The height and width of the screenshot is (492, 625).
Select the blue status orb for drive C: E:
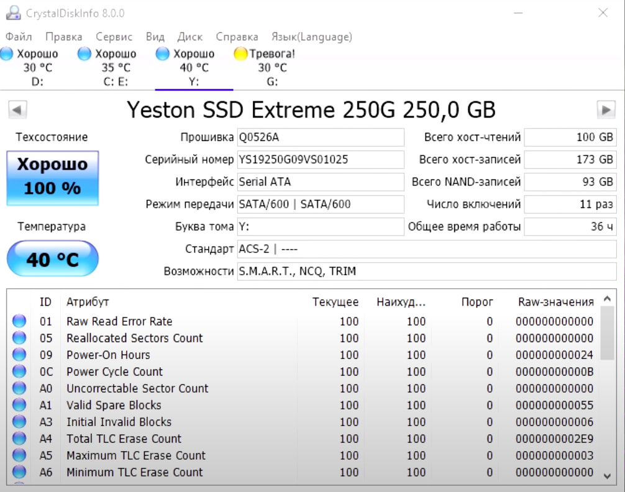click(x=84, y=53)
